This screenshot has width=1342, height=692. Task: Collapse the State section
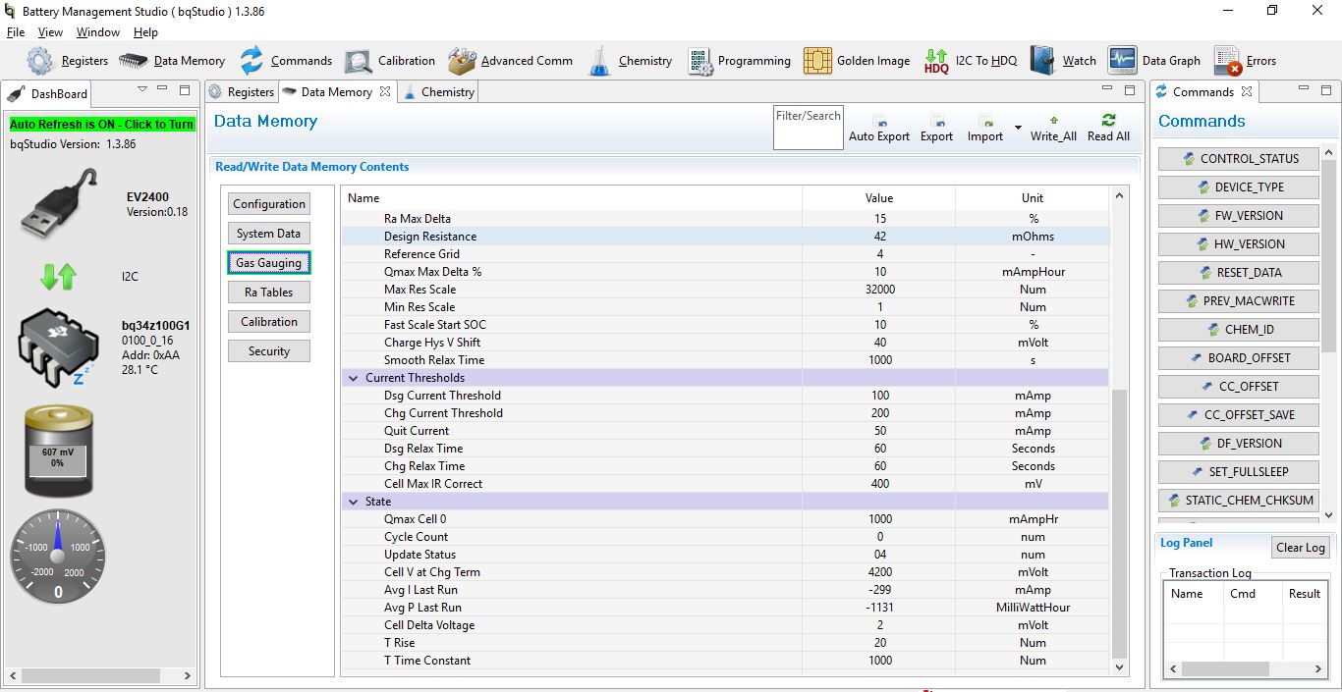coord(354,502)
